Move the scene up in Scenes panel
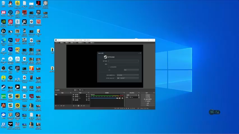The width and height of the screenshot is (239, 134). (61, 106)
